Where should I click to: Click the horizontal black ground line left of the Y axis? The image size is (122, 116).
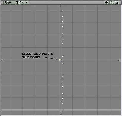pos(30,110)
